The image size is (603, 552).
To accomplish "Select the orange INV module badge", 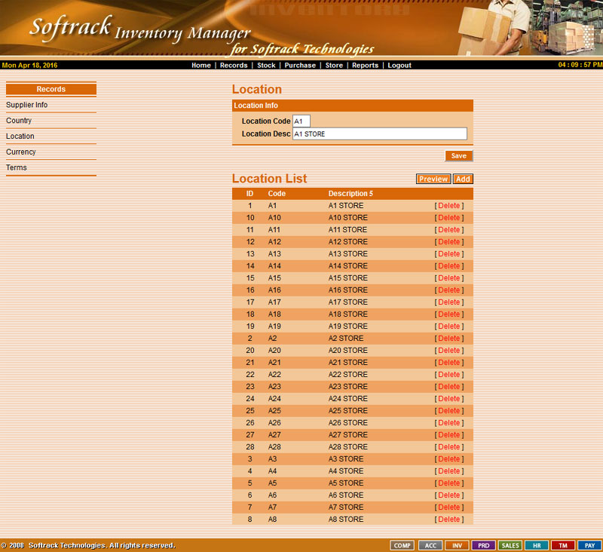I will (456, 545).
